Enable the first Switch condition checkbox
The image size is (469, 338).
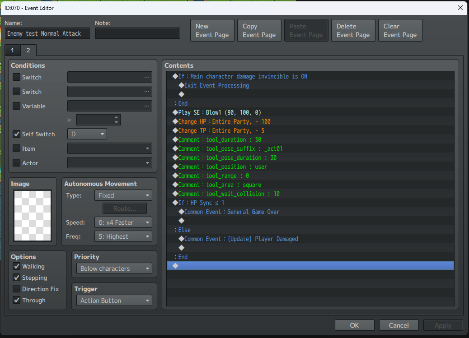pos(16,77)
